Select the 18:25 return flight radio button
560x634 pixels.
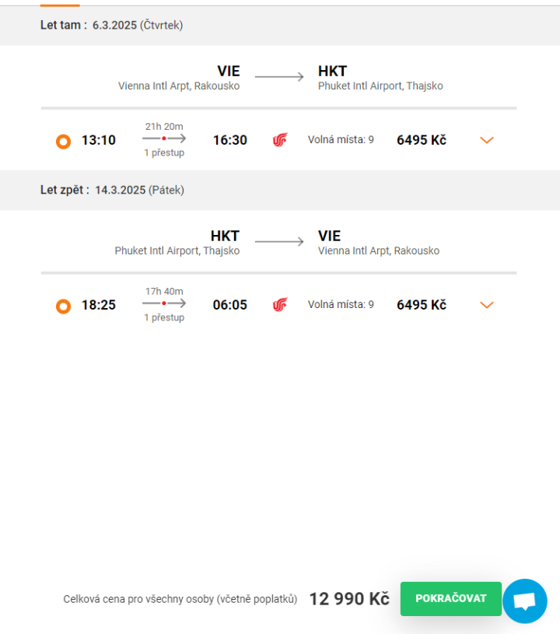64,306
